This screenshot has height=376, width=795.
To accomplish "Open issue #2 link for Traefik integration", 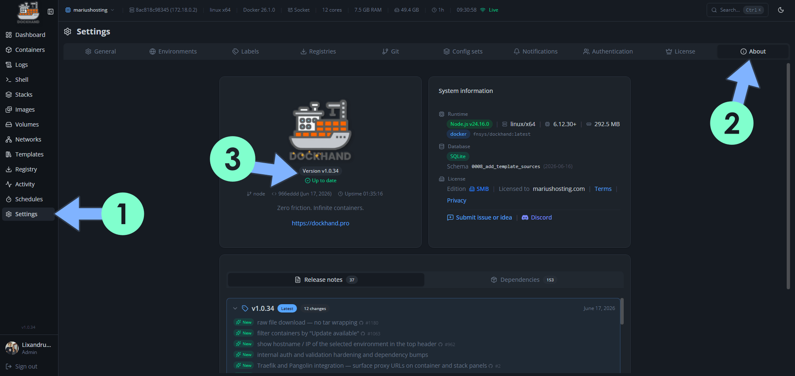I will [x=495, y=366].
